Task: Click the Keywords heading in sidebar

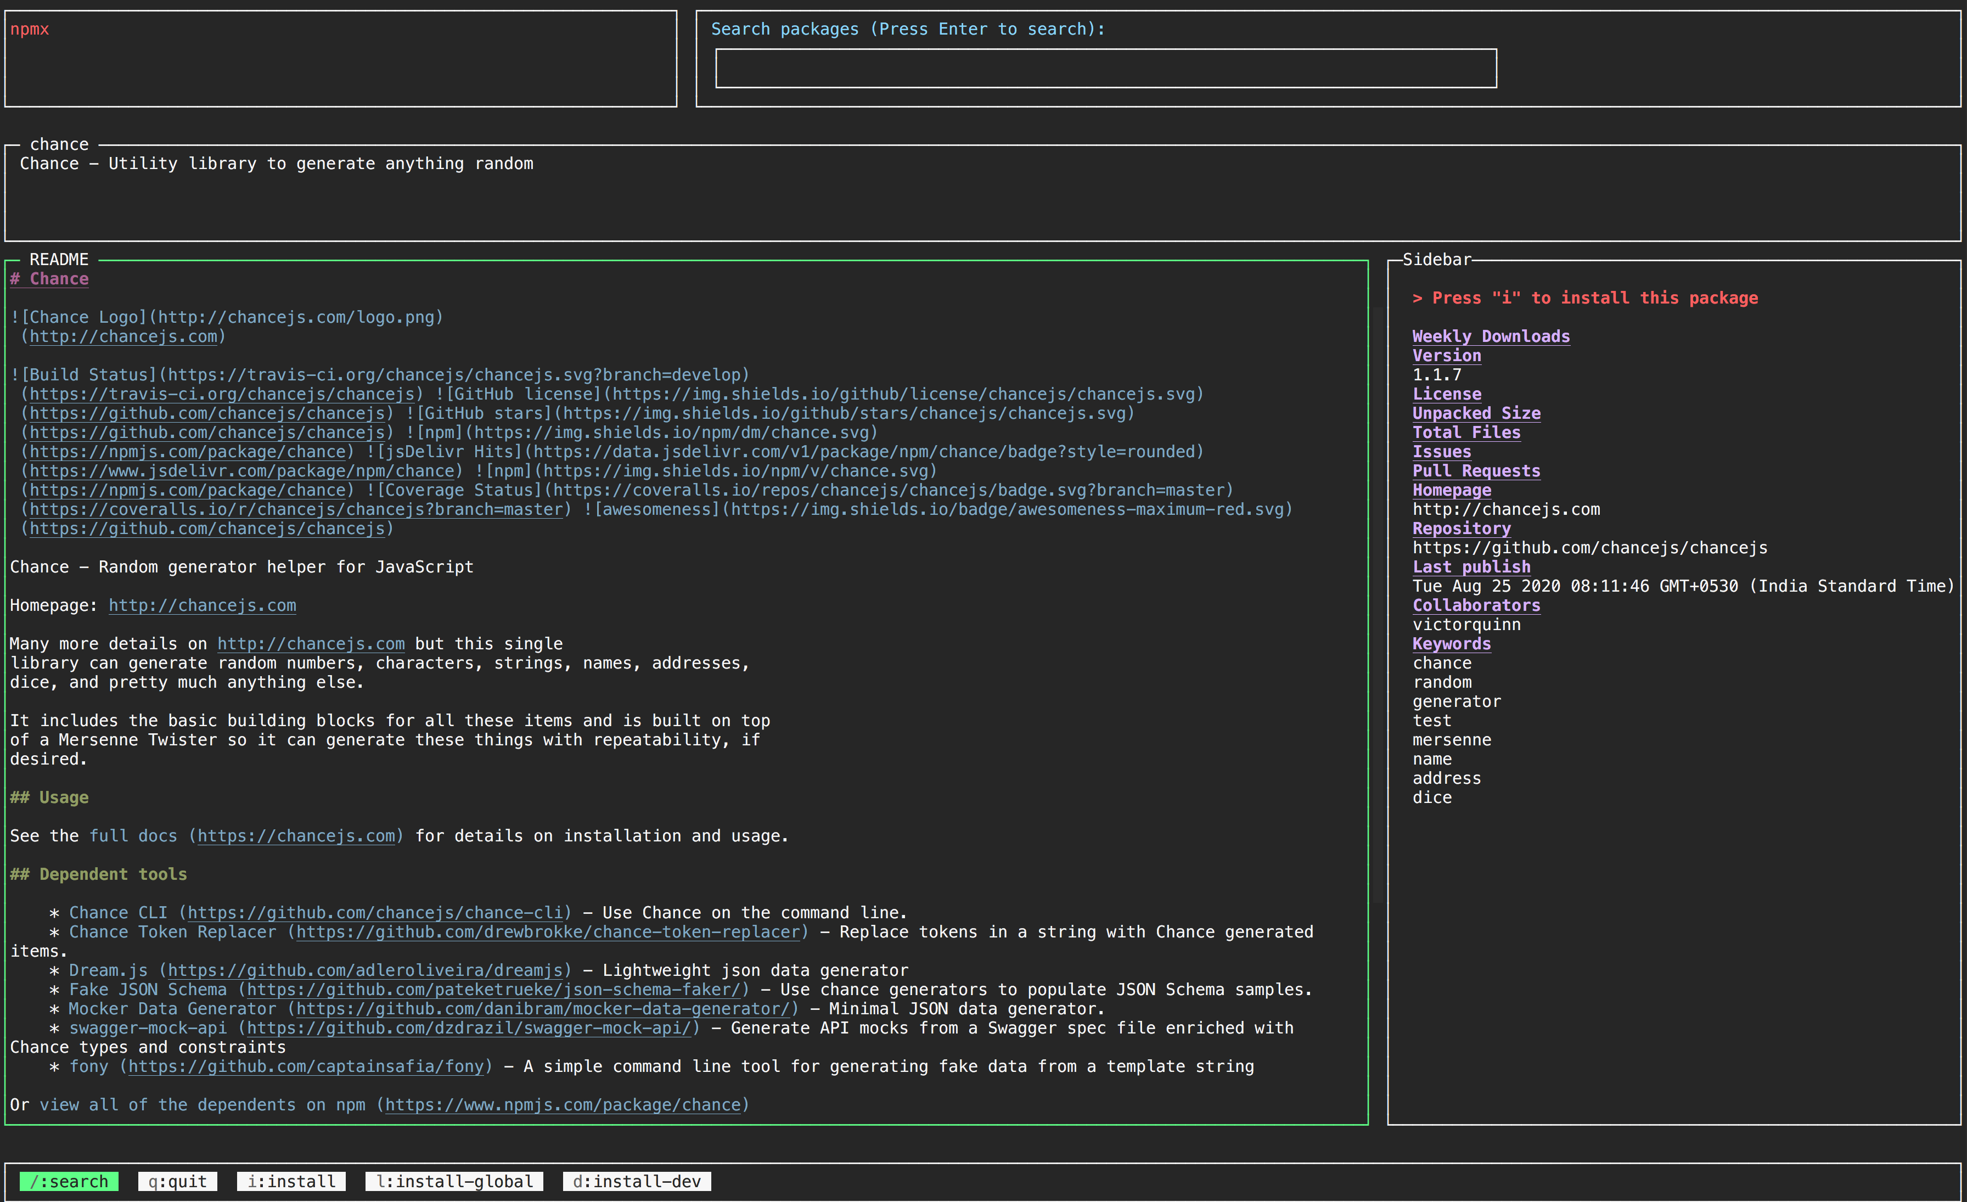Action: click(1451, 643)
